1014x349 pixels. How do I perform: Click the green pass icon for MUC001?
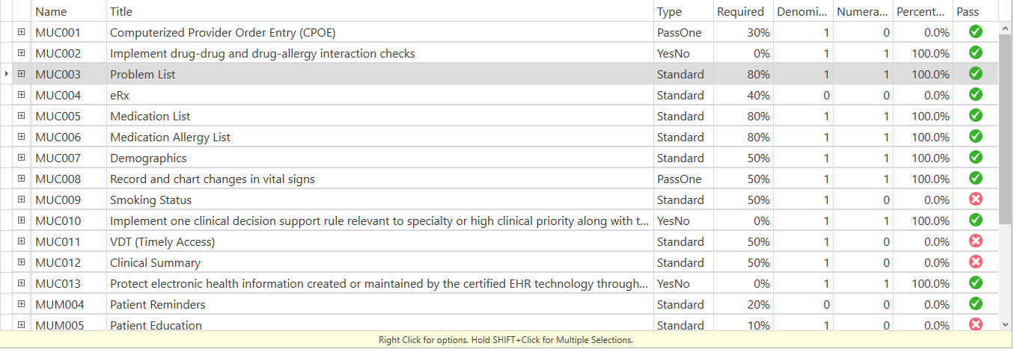976,32
